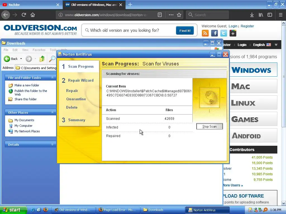The image size is (286, 214).
Task: Click the Firefox Search box
Action: tap(208, 15)
